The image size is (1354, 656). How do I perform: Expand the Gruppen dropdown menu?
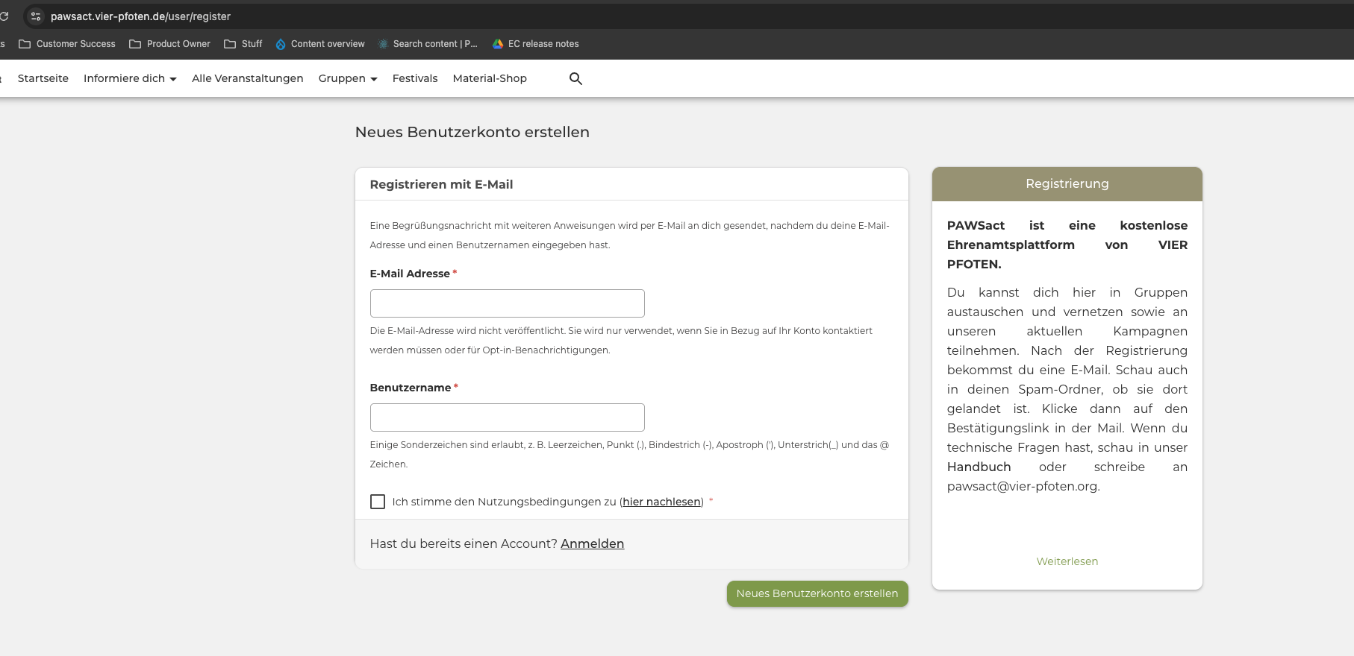(348, 78)
